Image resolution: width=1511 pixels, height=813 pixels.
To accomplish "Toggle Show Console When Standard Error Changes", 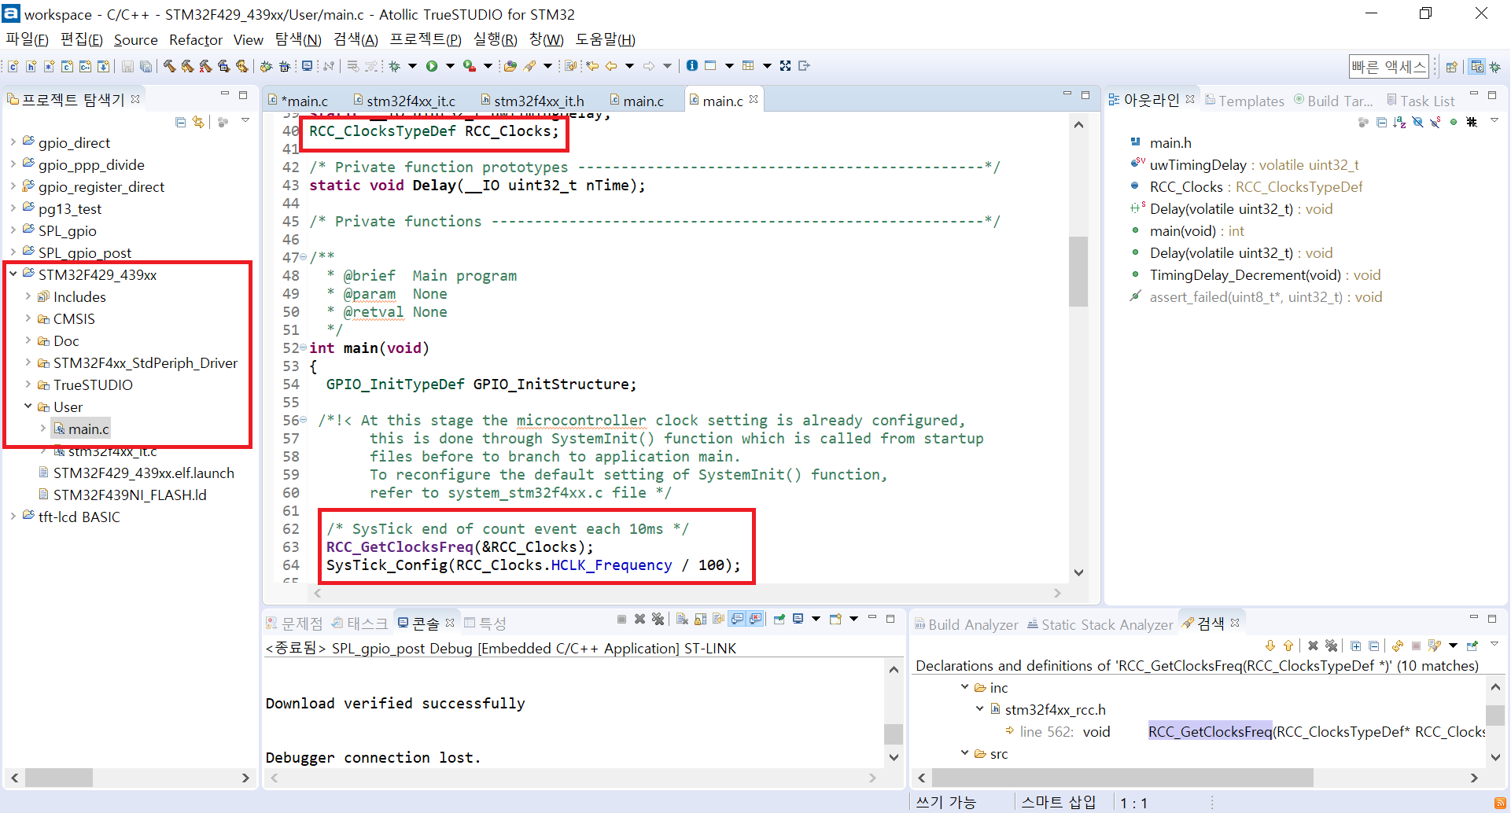I will click(x=756, y=620).
